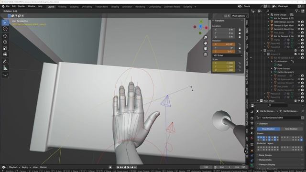Screen dimensions: 306x172
Task: Select the Cursor tool
Action: click(x=5, y=29)
